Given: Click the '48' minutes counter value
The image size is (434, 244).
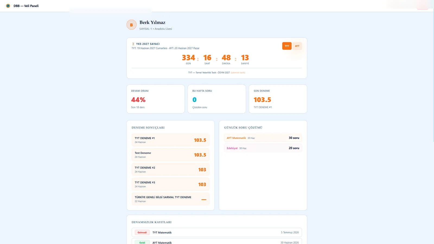Looking at the screenshot, I should click(x=226, y=58).
